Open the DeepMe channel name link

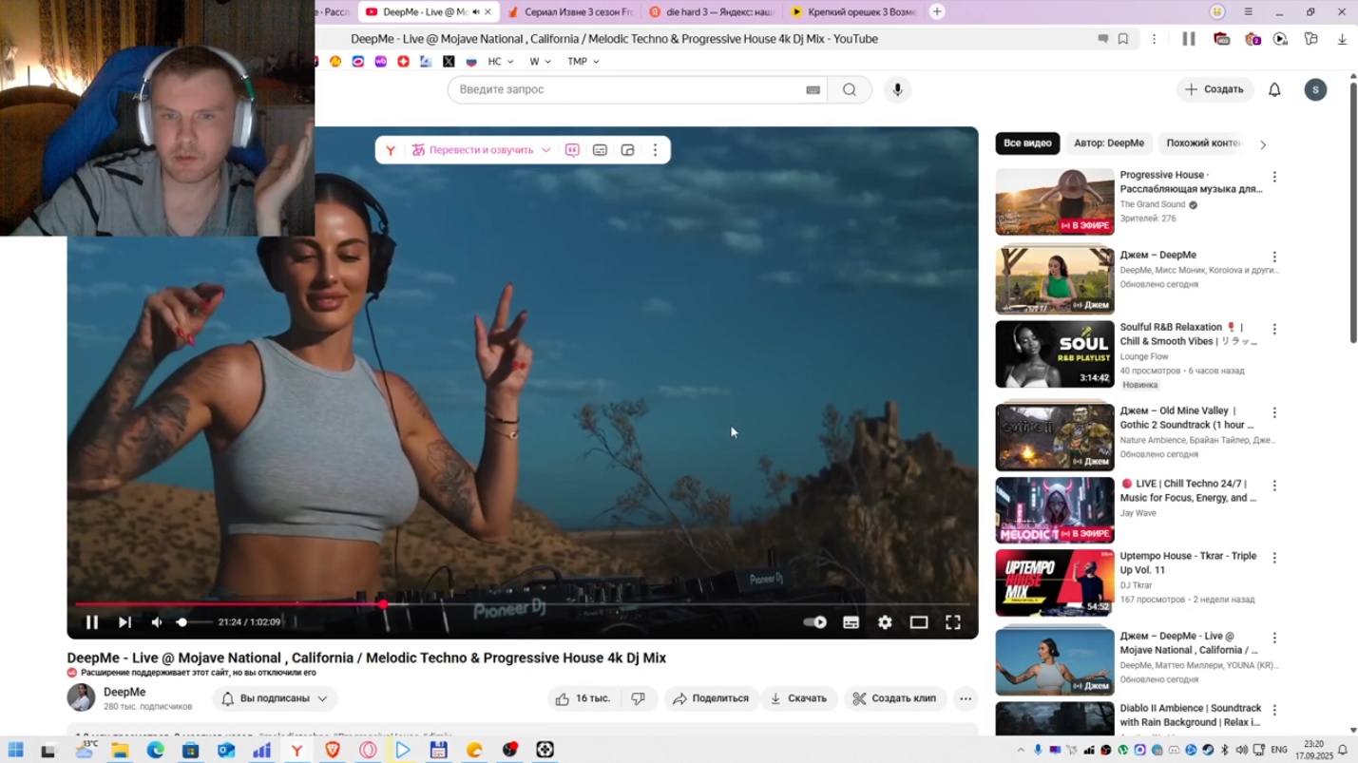click(124, 692)
